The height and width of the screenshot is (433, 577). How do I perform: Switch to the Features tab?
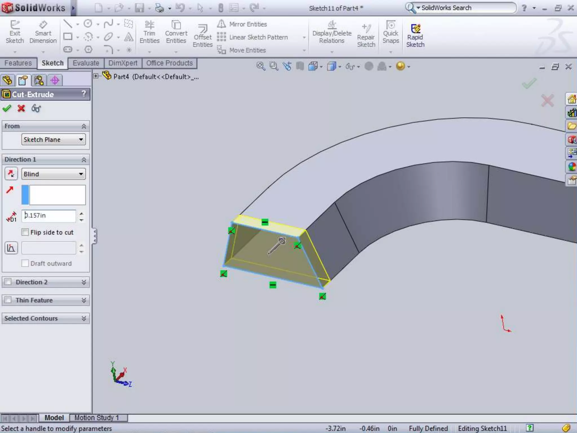(x=18, y=63)
